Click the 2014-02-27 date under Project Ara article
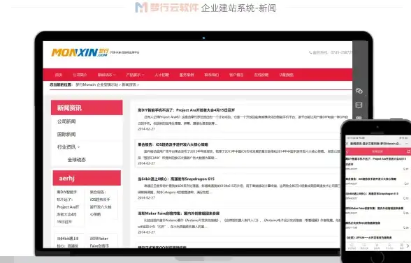411x263 pixels. (x=146, y=129)
